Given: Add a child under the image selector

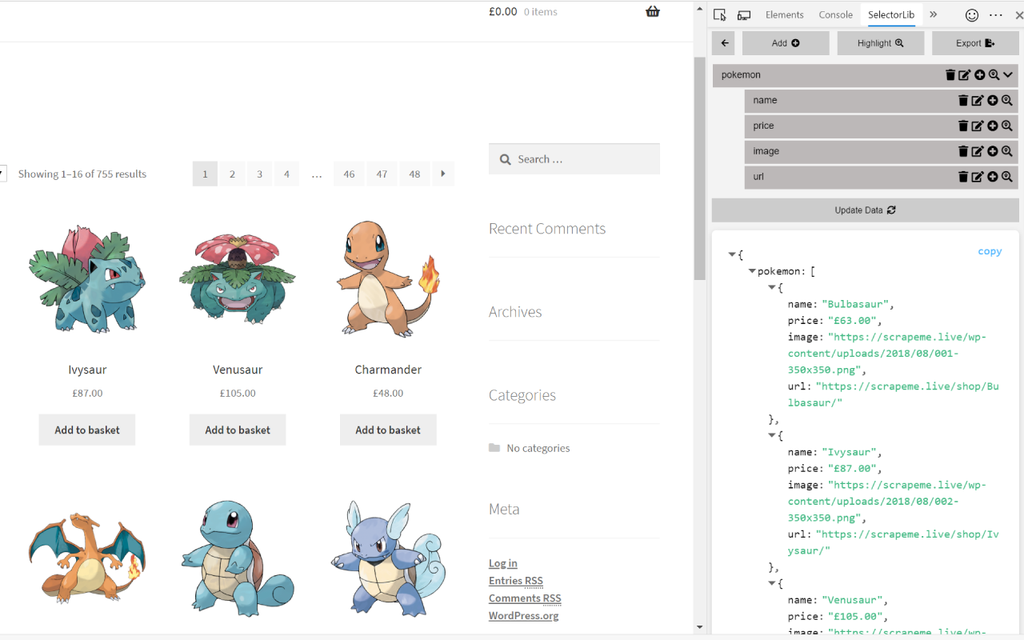Looking at the screenshot, I should (992, 152).
